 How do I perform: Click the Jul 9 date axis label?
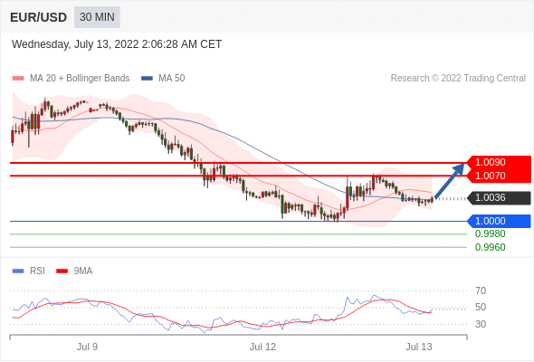[x=87, y=347]
